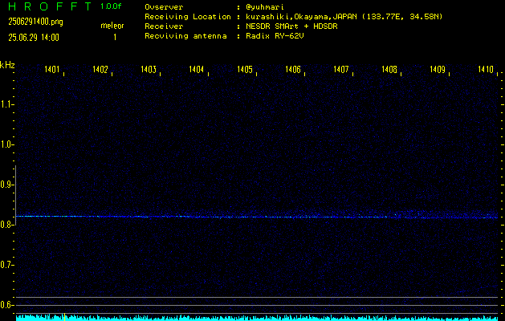The image size is (505, 321).
Task: Click the 1407 time marker
Action: click(x=341, y=69)
